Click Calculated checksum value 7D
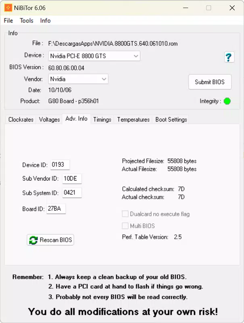The image size is (244, 323). (181, 189)
